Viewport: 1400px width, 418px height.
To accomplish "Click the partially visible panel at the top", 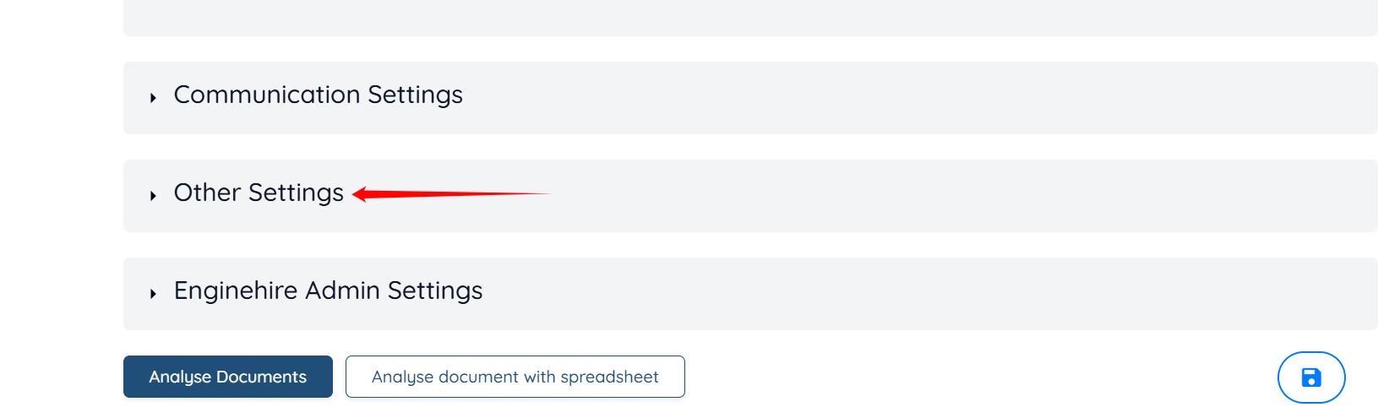I will [750, 17].
